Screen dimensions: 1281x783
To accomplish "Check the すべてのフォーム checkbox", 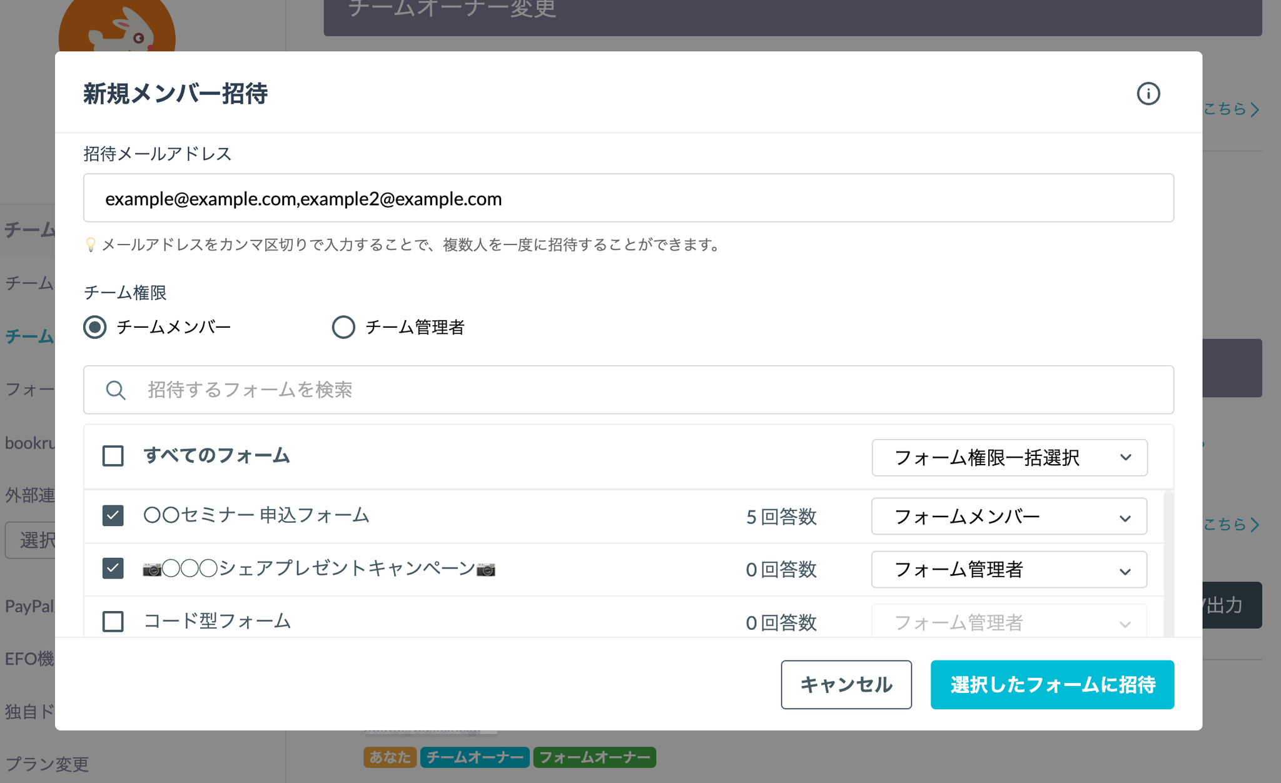I will [113, 456].
